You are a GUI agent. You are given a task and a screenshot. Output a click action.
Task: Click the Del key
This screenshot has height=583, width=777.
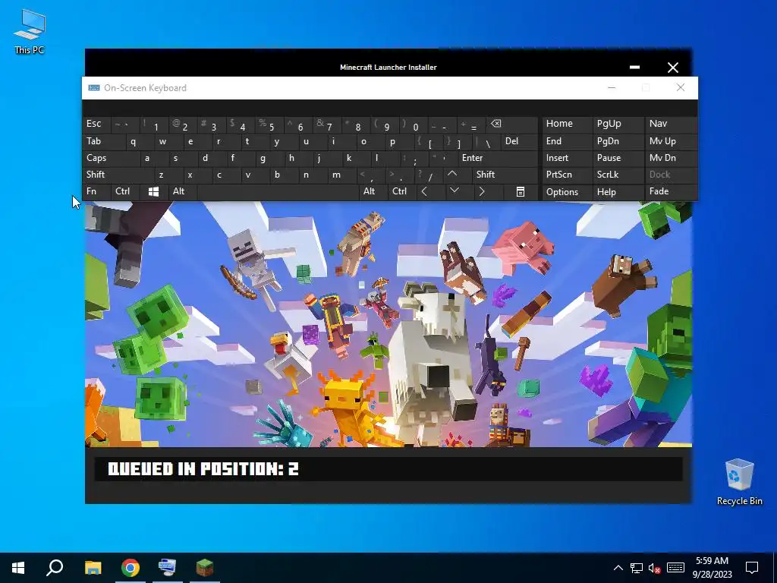pos(519,141)
